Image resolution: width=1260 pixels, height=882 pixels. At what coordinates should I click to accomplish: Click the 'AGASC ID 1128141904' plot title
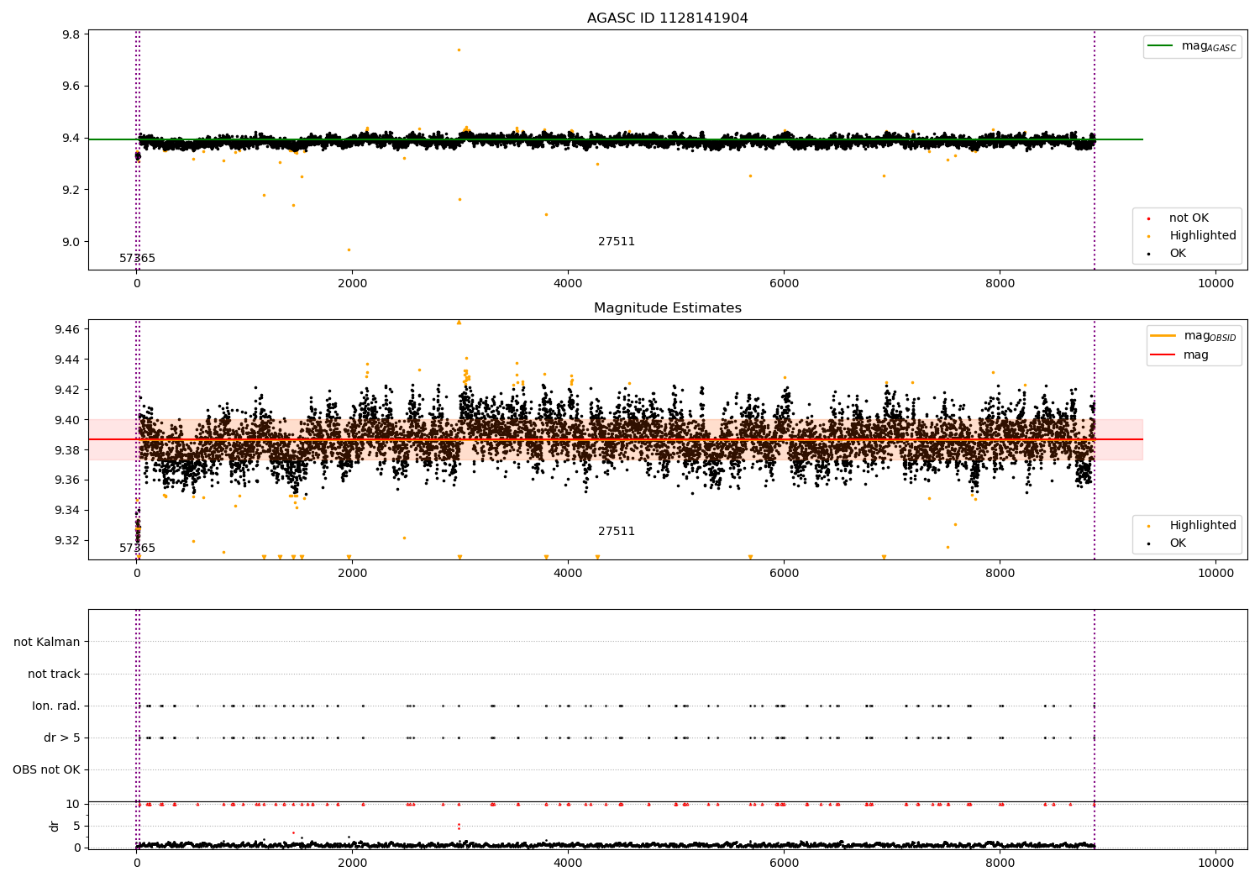tap(667, 18)
